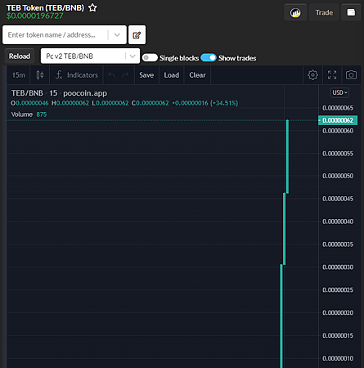Viewport: 364px width, 368px height.
Task: Change the USD currency dropdown on the price axis
Action: point(339,92)
